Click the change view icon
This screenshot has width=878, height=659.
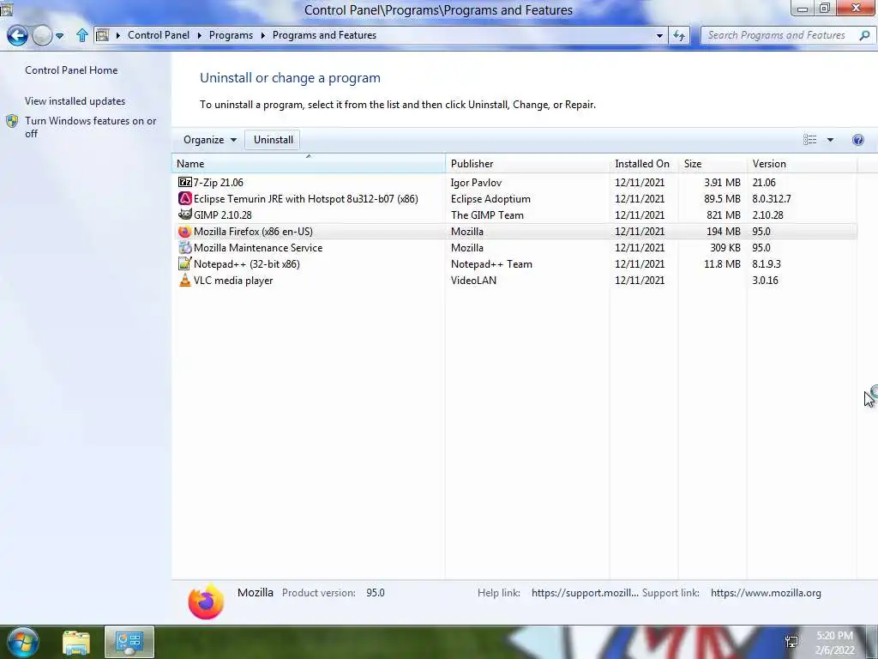[809, 140]
